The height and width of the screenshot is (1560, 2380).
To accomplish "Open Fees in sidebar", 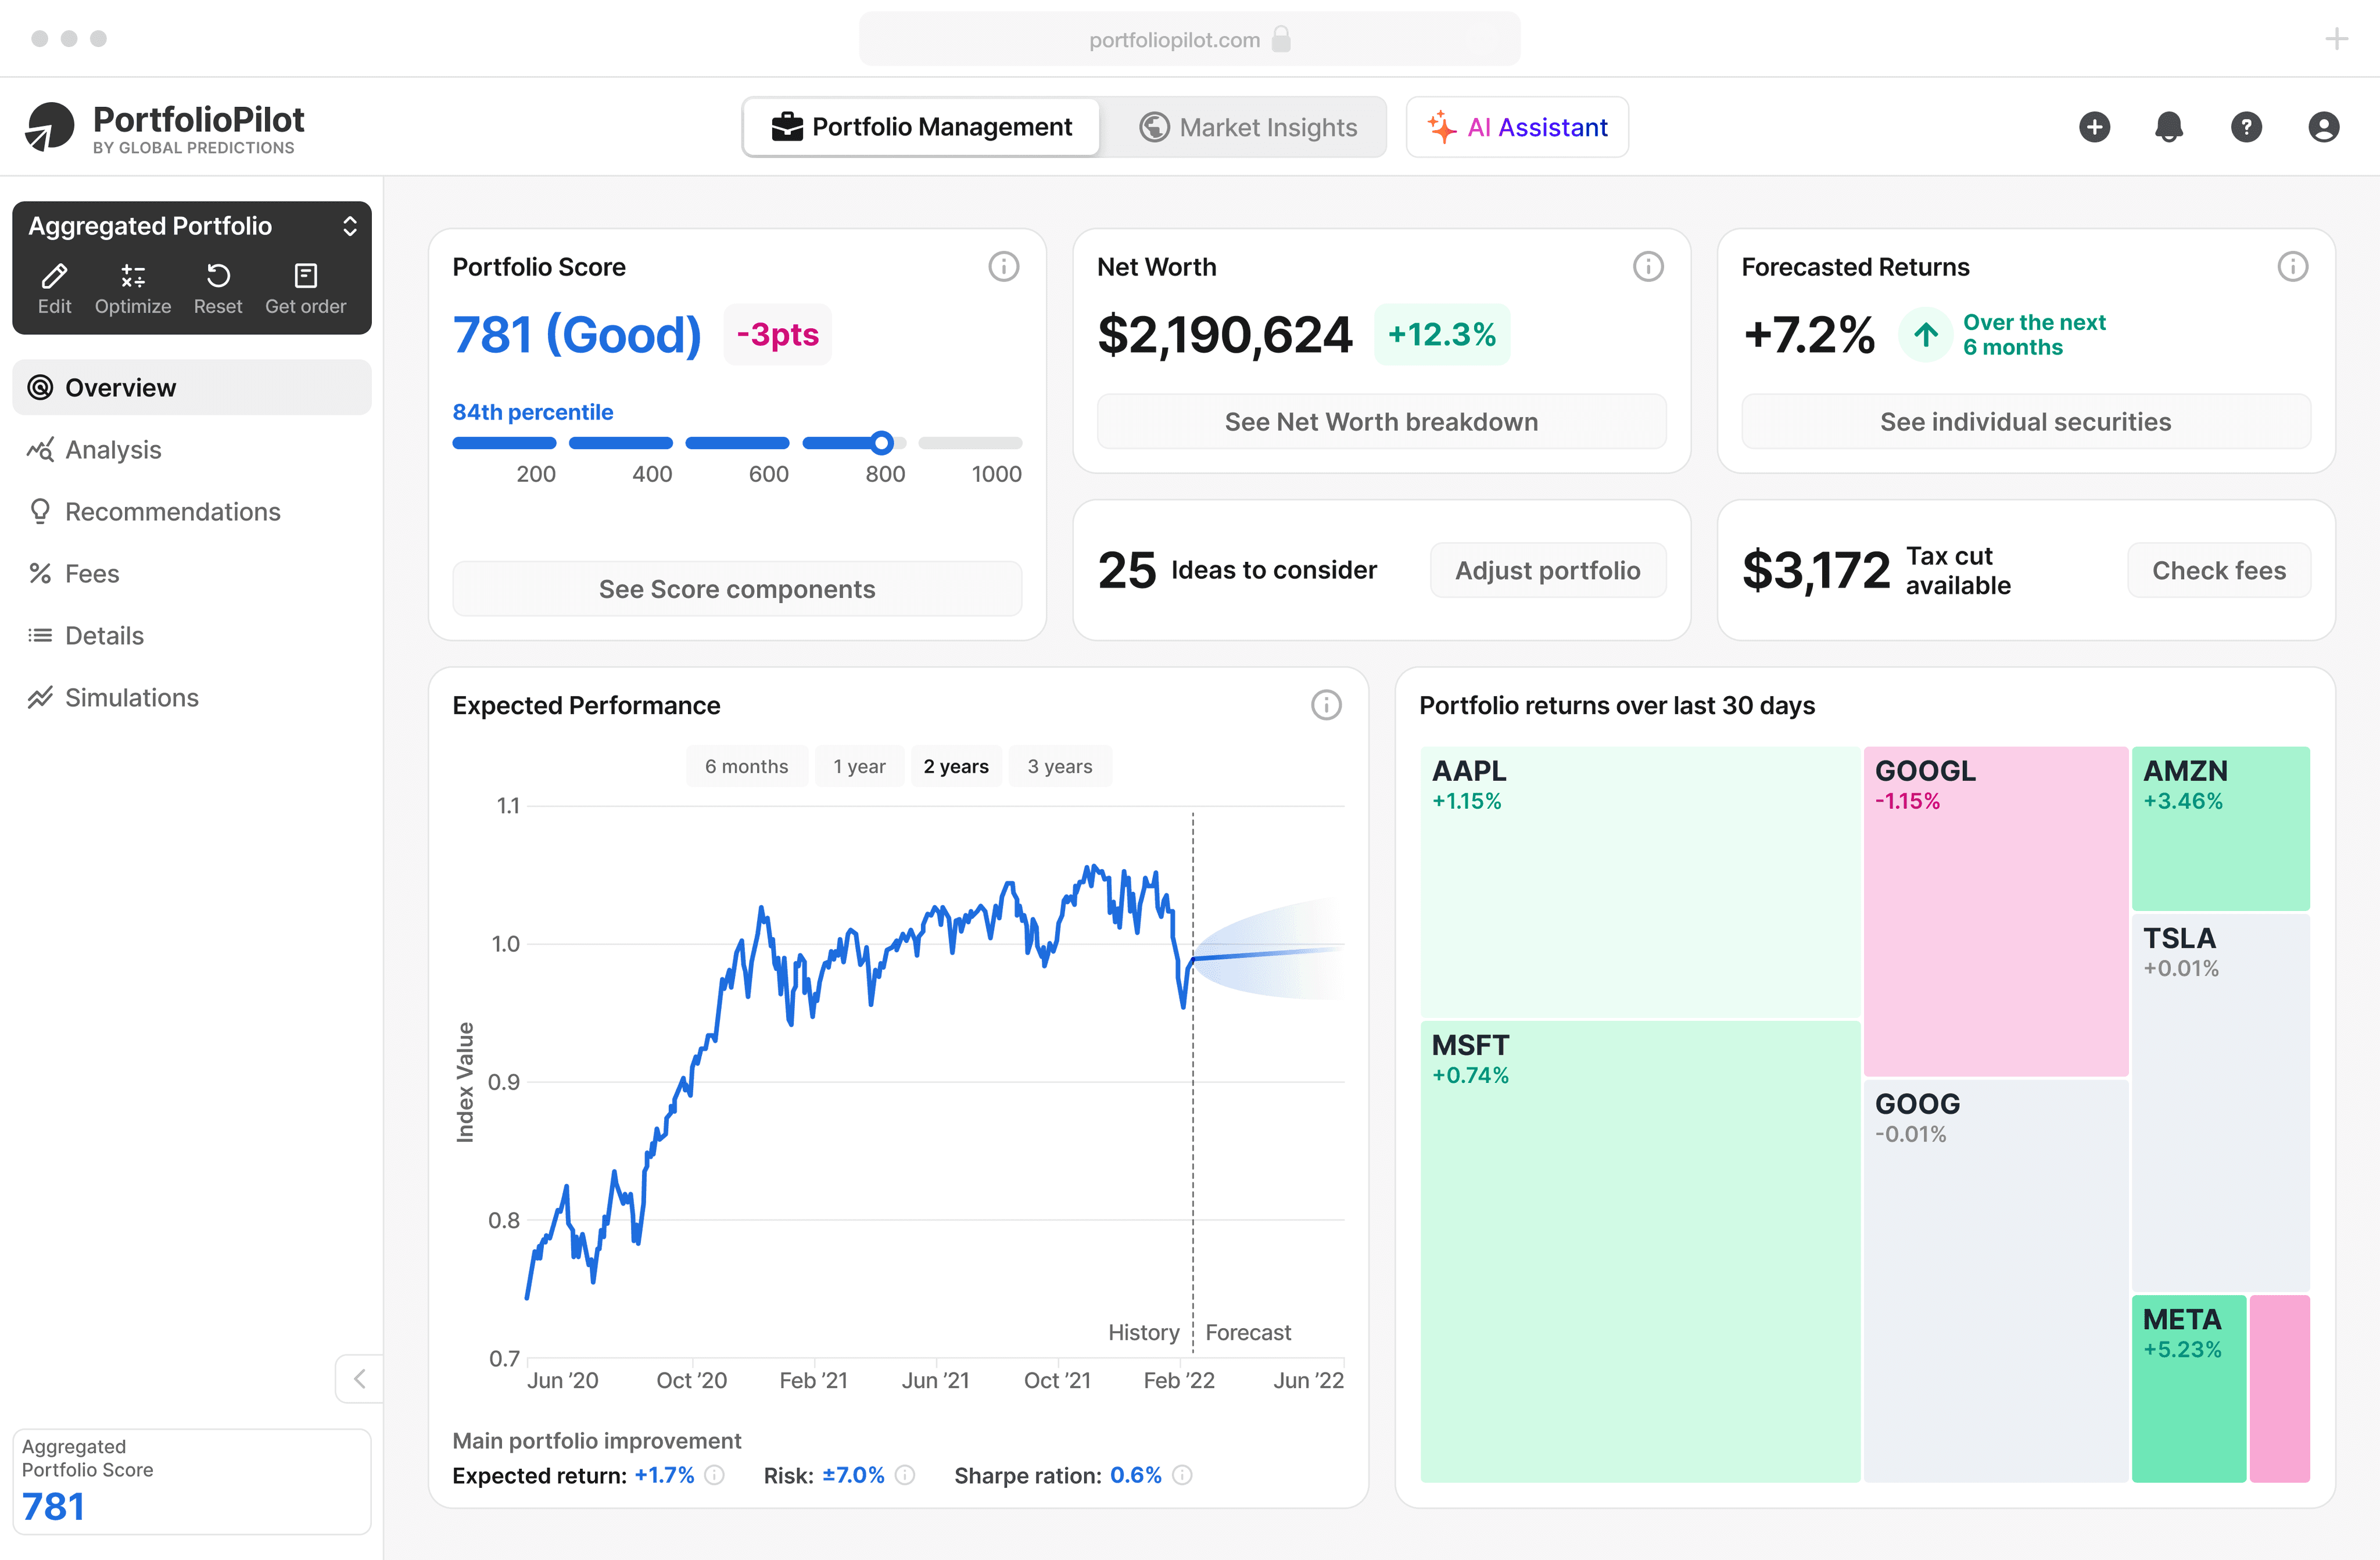I will tap(191, 574).
